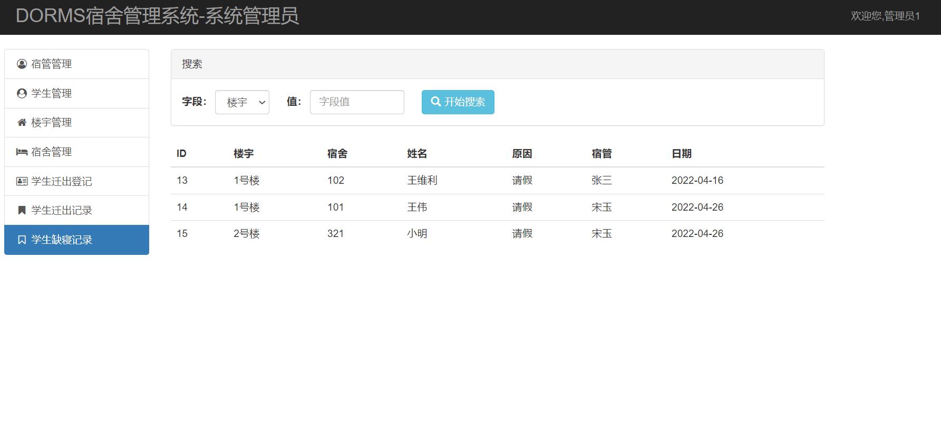The height and width of the screenshot is (425, 941).
Task: Click the 字段: label
Action: click(x=195, y=102)
